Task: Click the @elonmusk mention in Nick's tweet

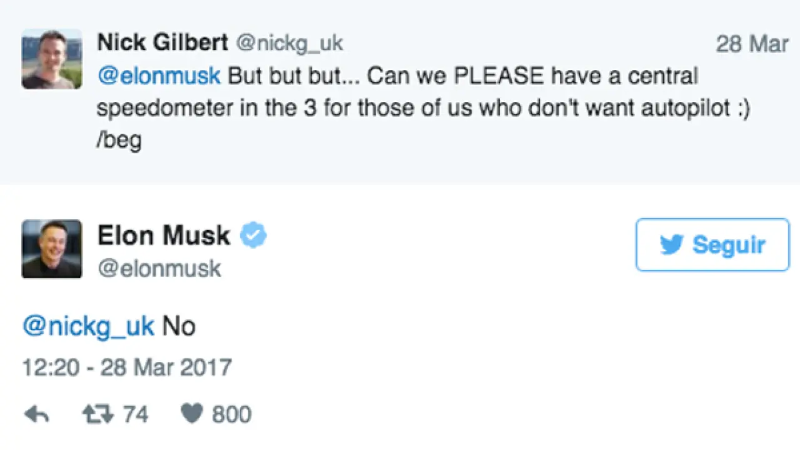Action: [x=159, y=76]
